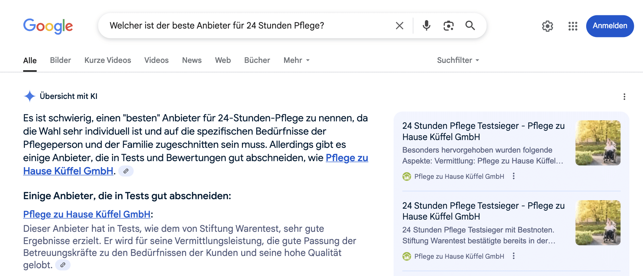The height and width of the screenshot is (276, 643).
Task: Expand the Mehr dropdown
Action: click(x=297, y=60)
